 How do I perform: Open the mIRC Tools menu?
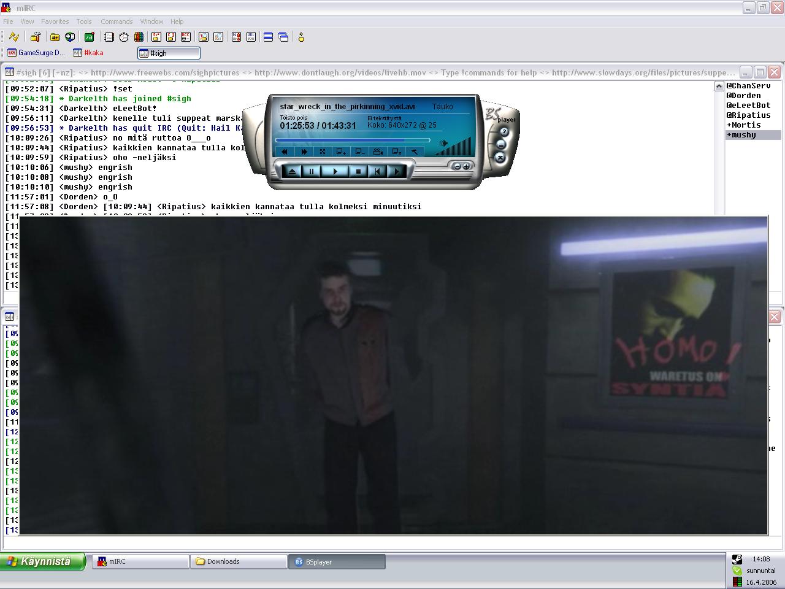[x=84, y=21]
